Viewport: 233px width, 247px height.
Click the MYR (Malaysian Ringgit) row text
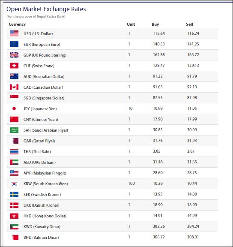pyautogui.click(x=45, y=173)
